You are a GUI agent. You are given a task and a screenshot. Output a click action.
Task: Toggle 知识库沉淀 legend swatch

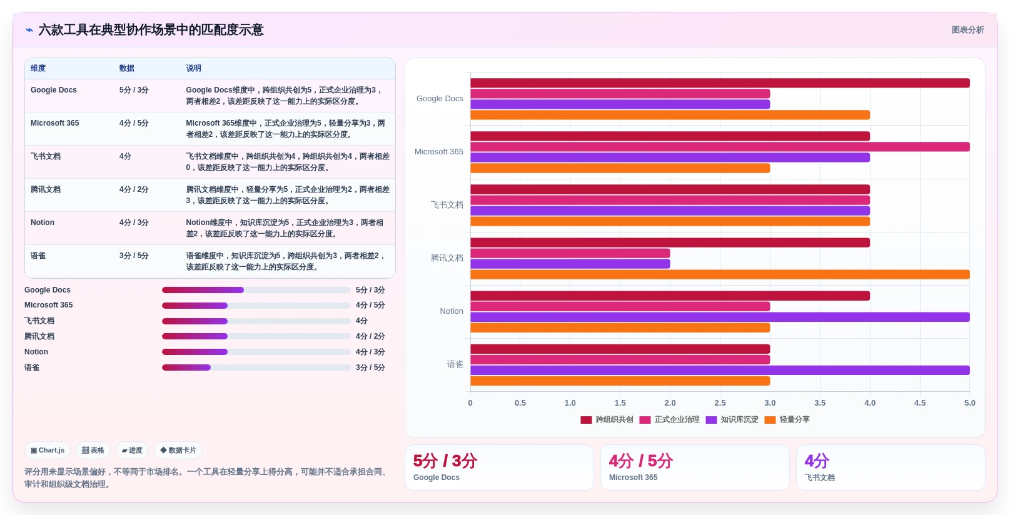pyautogui.click(x=711, y=420)
